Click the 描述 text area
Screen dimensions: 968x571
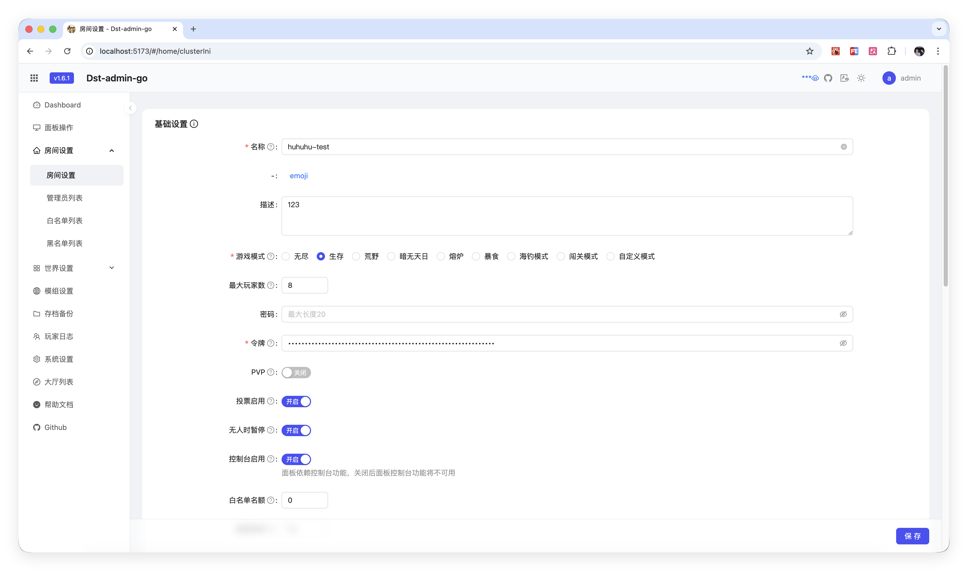(x=567, y=216)
